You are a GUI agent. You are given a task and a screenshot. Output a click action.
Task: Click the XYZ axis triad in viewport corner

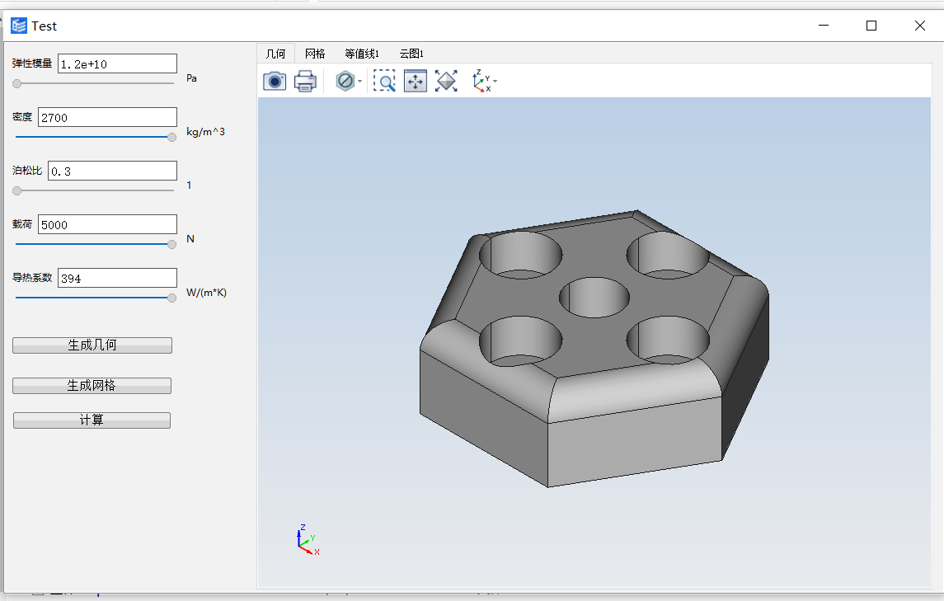[x=308, y=539]
